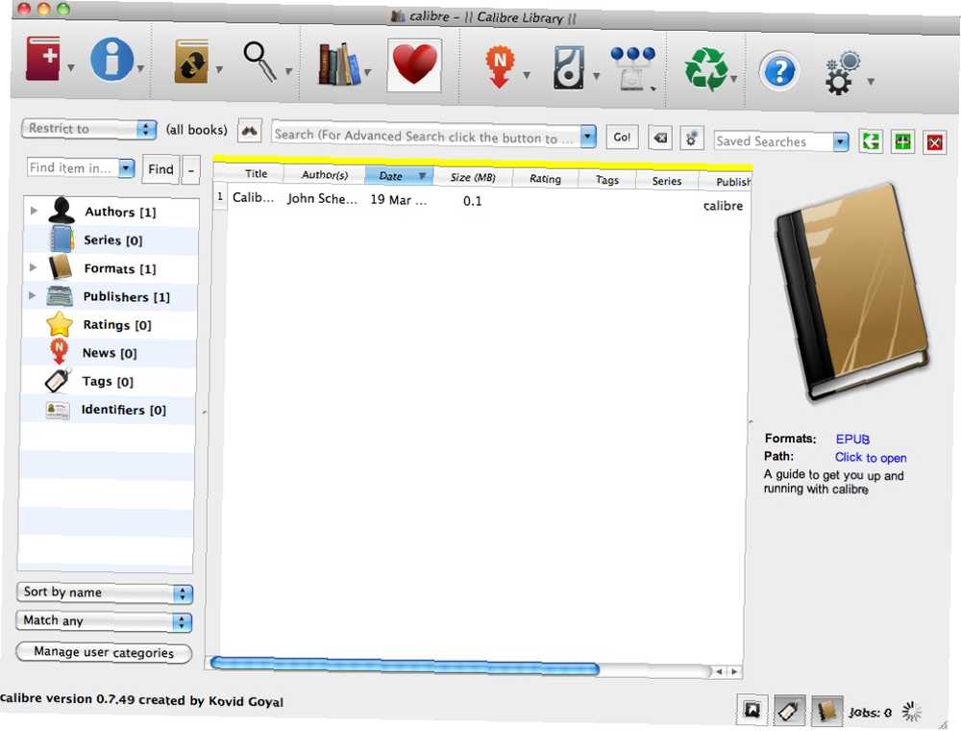Open the Restrict to dropdown
The image size is (961, 731).
89,129
